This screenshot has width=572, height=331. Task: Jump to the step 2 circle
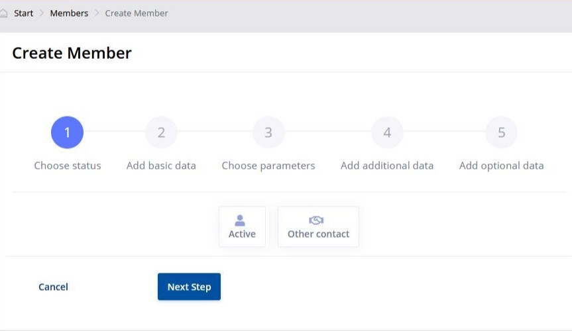(161, 133)
